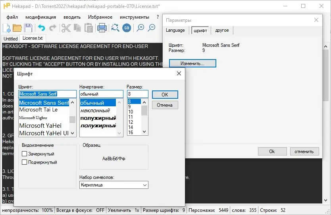Zoom in with magnifier plus icon
Image resolution: width=331 pixels, height=215 pixels.
click(x=140, y=28)
